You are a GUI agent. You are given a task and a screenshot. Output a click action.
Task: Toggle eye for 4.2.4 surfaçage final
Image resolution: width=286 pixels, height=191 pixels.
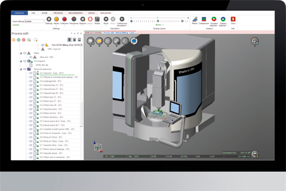(x=31, y=81)
